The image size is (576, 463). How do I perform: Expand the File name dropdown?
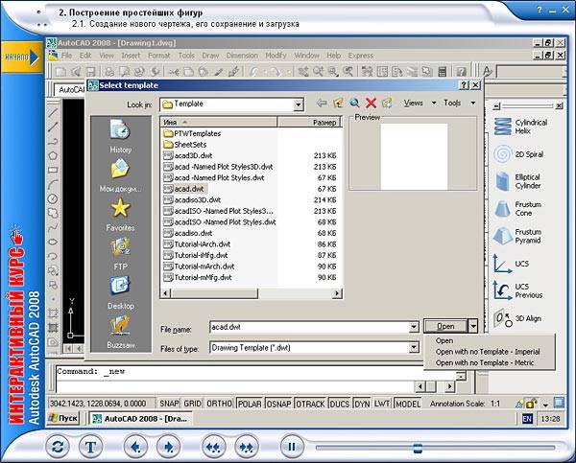pos(414,327)
